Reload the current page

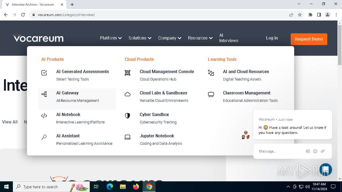[23, 15]
